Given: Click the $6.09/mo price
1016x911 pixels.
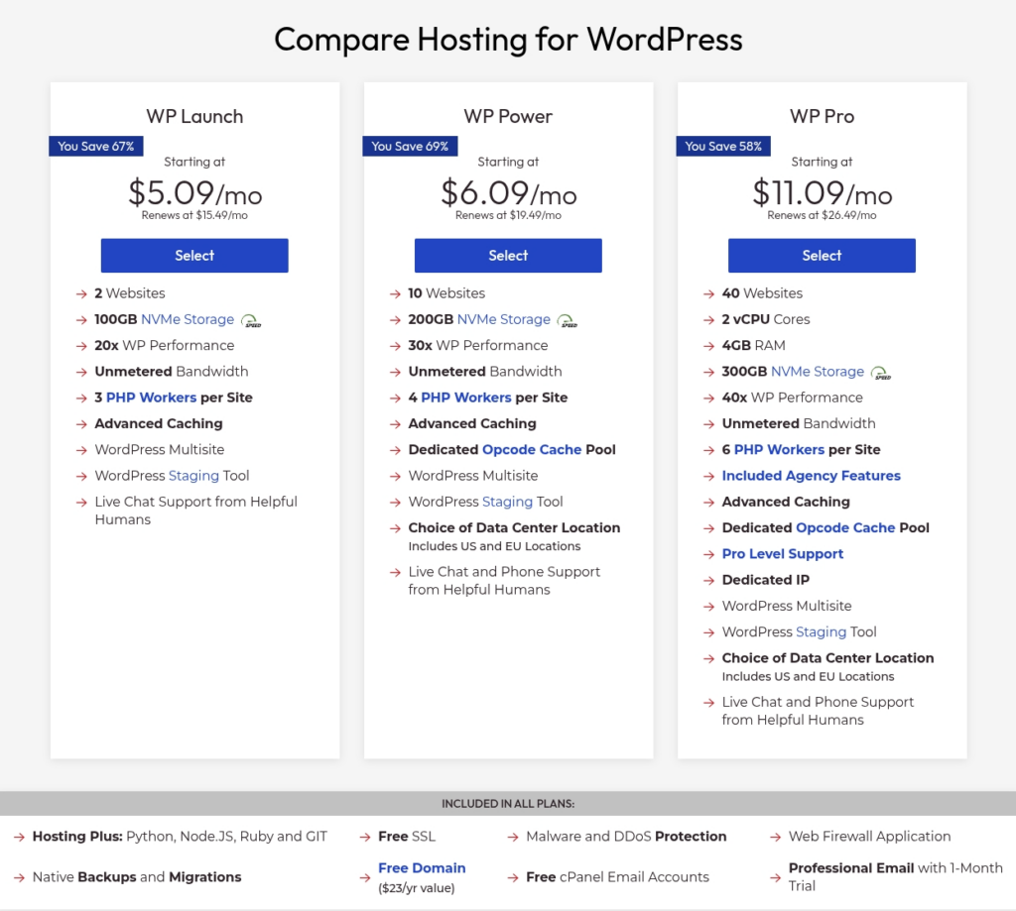Looking at the screenshot, I should tap(508, 192).
